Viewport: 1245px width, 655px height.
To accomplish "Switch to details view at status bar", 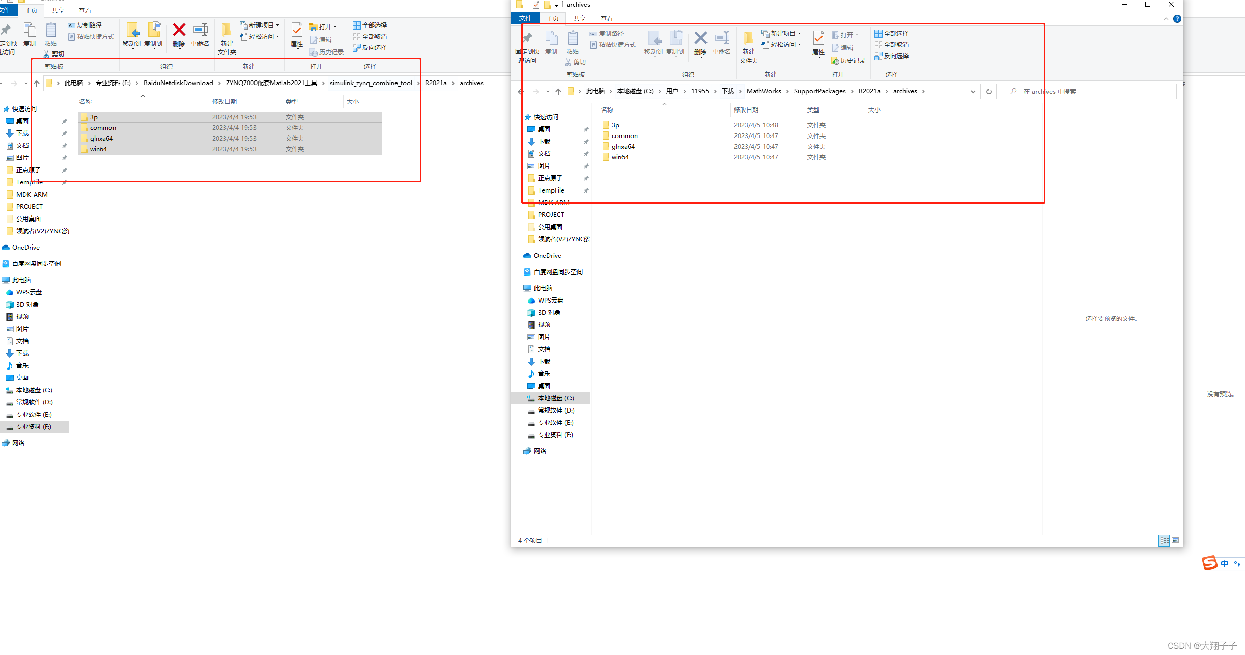I will tap(1164, 540).
